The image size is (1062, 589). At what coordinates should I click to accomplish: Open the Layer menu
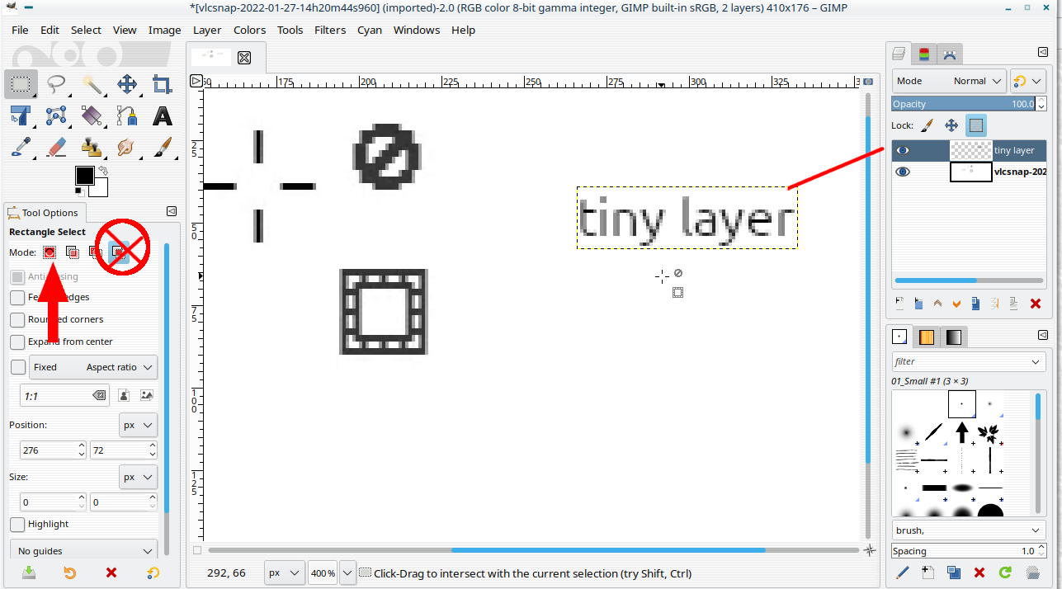coord(207,30)
